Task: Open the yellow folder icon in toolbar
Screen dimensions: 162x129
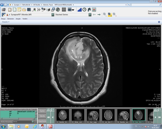Action: [x=24, y=10]
